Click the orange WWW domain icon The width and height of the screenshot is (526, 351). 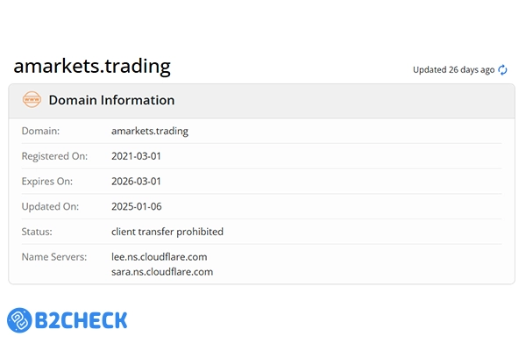pyautogui.click(x=32, y=100)
